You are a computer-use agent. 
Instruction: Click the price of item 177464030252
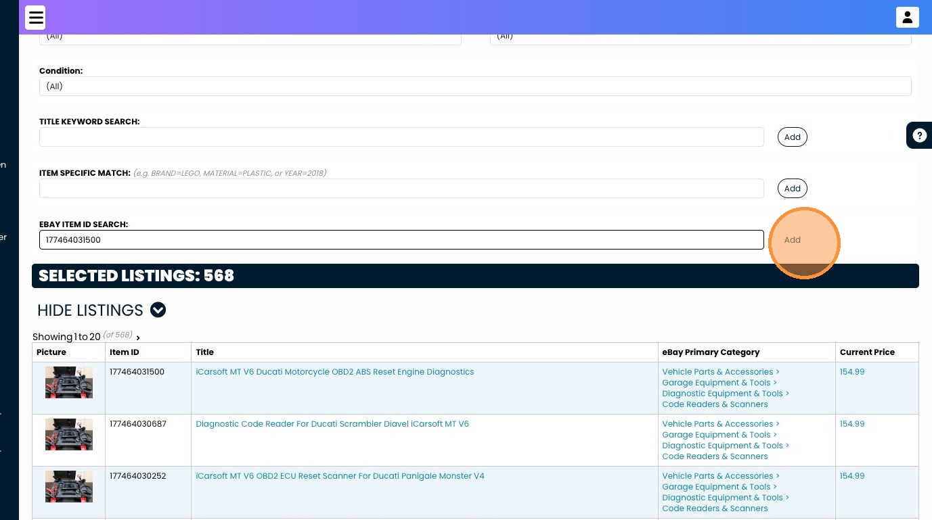[x=852, y=476]
